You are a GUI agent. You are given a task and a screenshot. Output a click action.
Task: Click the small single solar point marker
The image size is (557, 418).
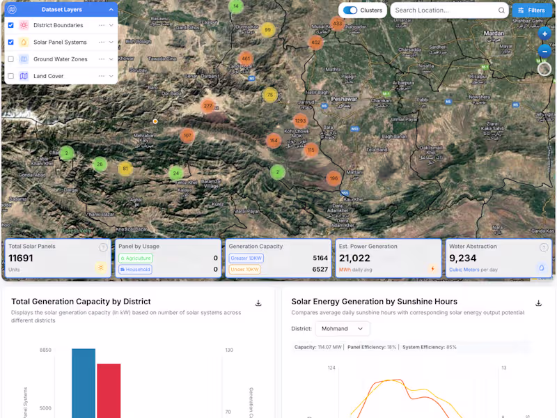[x=155, y=121]
